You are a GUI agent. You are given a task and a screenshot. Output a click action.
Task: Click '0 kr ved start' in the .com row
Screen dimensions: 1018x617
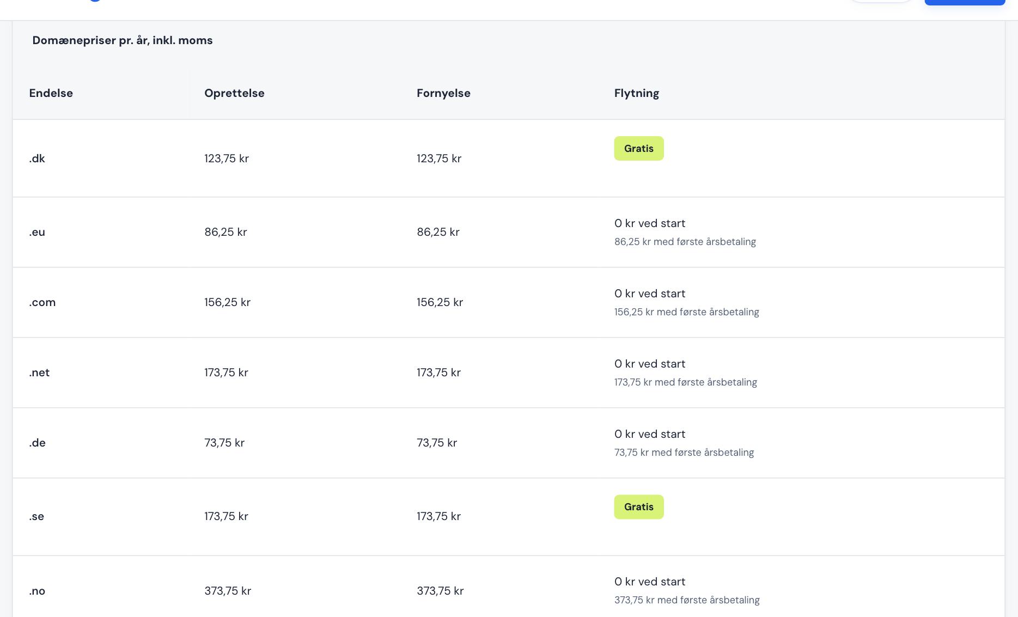(x=650, y=294)
